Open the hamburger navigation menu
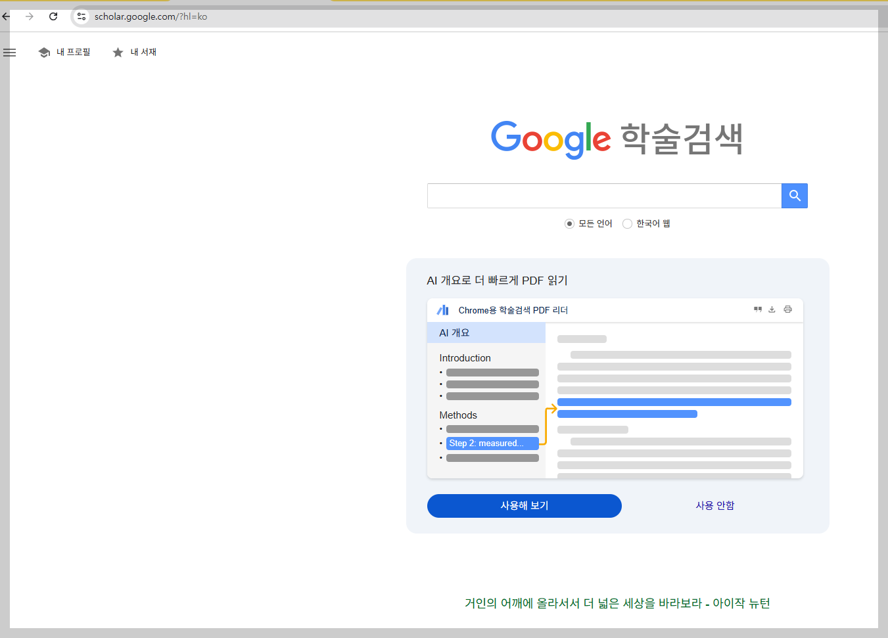The image size is (888, 638). 10,53
